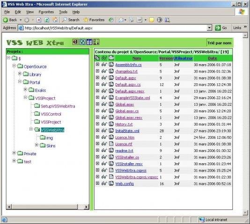Click file icon beside VSSWebXtra.csproj
The image size is (250, 224).
click(111, 170)
